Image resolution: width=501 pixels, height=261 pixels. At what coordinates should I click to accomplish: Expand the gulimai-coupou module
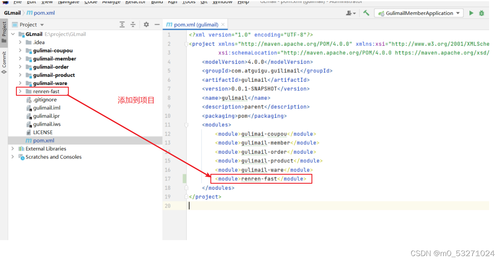[20, 51]
